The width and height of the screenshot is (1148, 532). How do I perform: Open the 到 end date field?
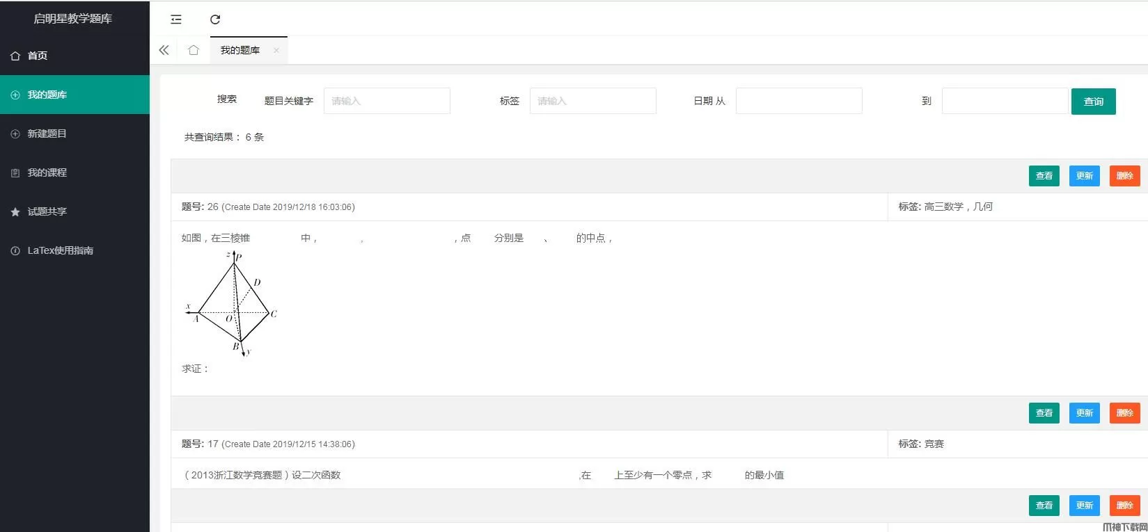pos(1005,101)
